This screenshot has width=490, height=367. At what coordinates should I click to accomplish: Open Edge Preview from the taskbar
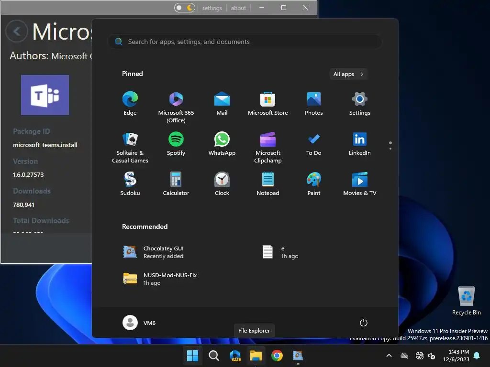tap(235, 356)
